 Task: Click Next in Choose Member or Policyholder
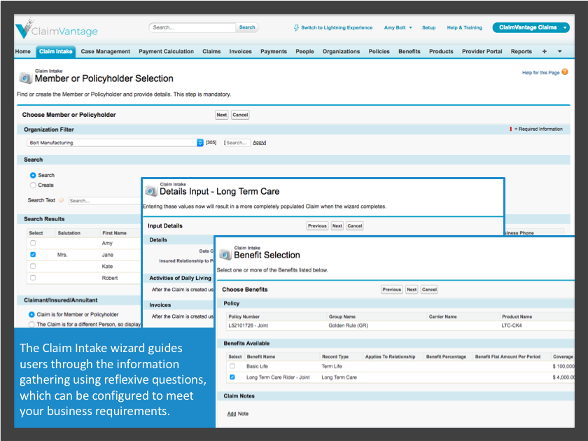221,115
